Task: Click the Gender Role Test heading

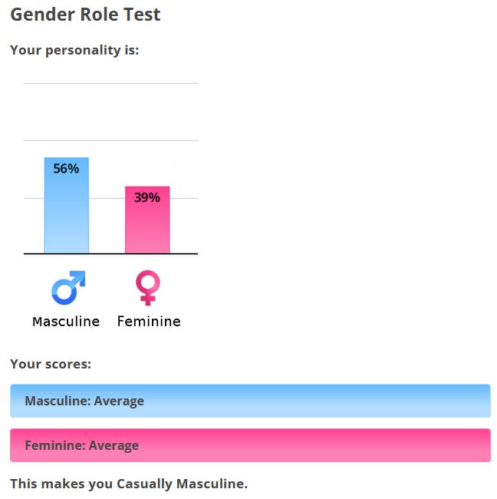Action: [x=86, y=15]
